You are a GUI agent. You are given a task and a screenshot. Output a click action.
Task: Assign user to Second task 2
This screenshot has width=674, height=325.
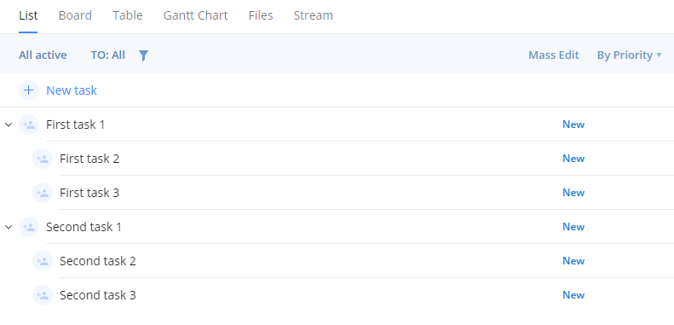pos(43,261)
